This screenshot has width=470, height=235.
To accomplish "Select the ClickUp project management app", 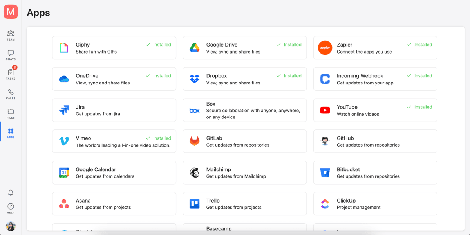I will (x=375, y=204).
